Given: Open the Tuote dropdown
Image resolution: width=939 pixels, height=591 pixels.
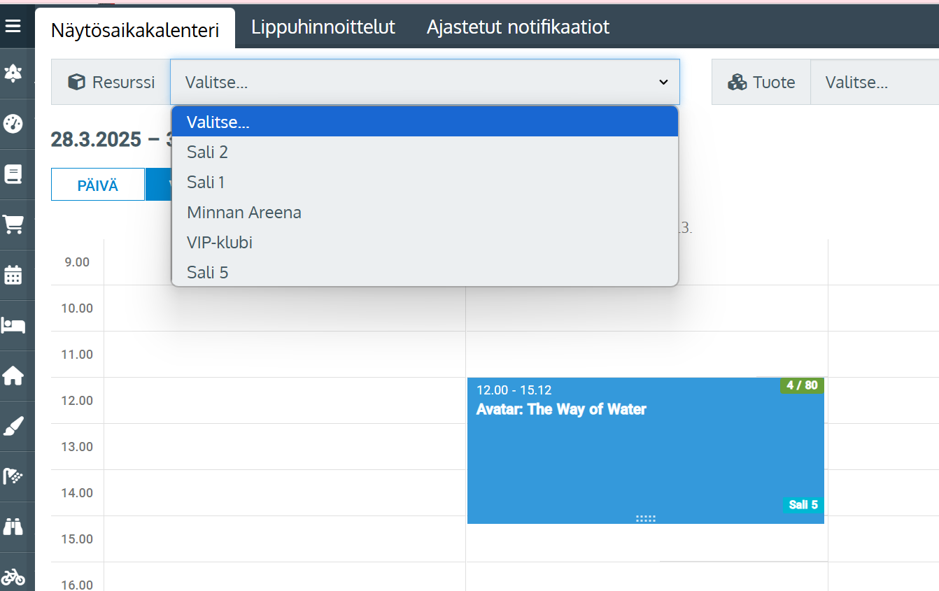Looking at the screenshot, I should [x=875, y=83].
